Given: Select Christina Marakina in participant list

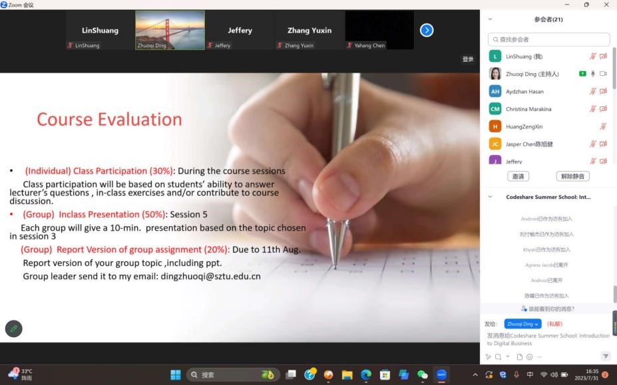Looking at the screenshot, I should 548,108.
